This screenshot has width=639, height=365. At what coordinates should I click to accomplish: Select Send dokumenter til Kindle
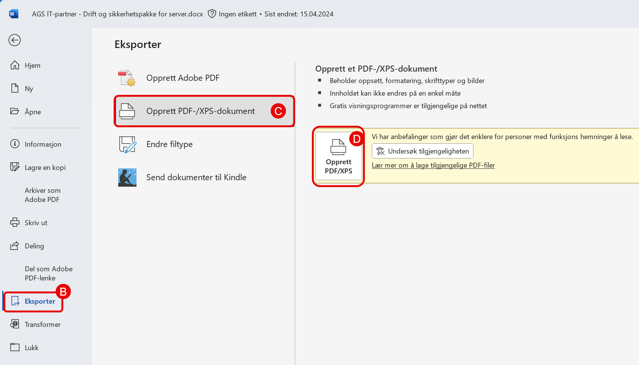[x=204, y=178]
